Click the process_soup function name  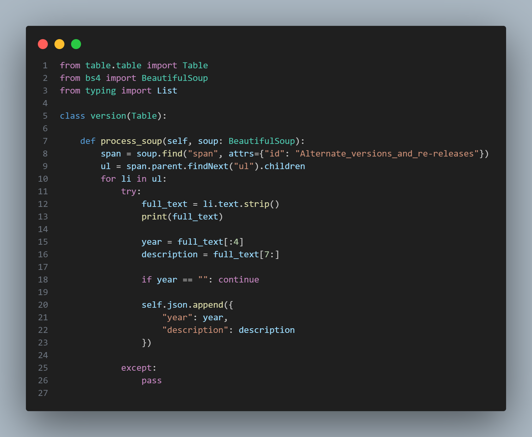131,141
